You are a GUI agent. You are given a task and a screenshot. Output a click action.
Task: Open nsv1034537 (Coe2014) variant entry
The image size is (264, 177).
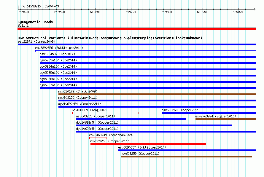pyautogui.click(x=57, y=54)
